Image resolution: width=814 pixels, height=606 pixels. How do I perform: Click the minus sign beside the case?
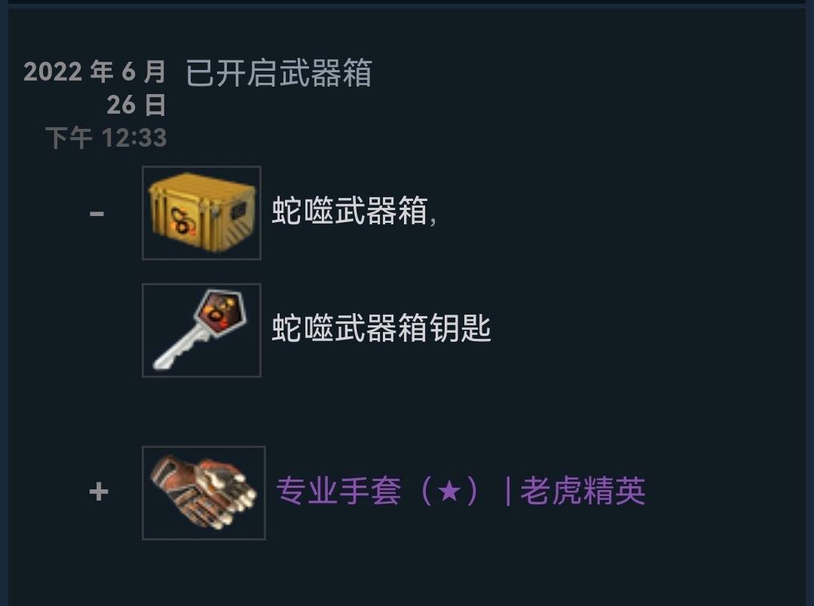point(96,213)
